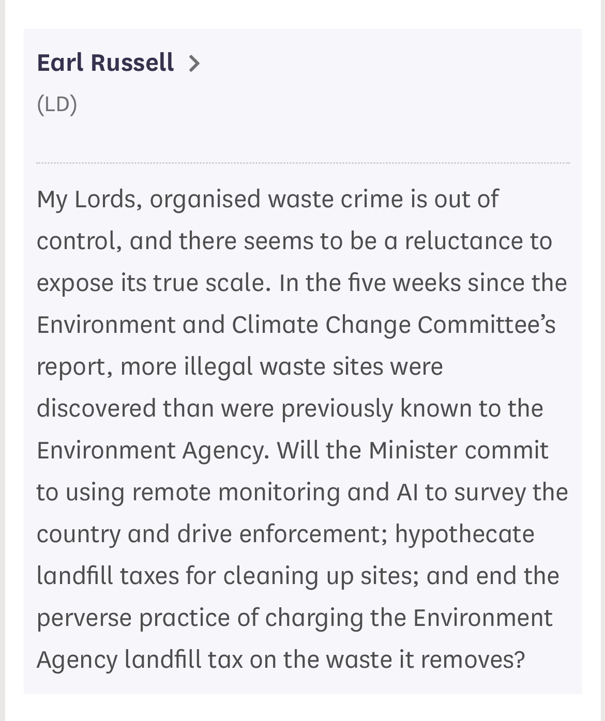Viewport: 605px width, 721px height.
Task: Click the dotted divider line under the header
Action: click(x=303, y=163)
